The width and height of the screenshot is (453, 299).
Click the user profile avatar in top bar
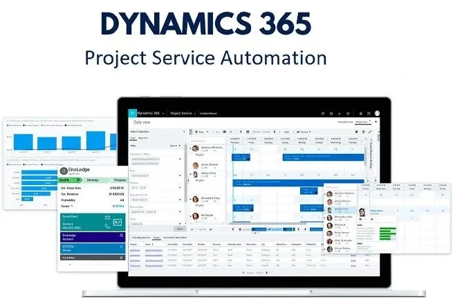(376, 113)
